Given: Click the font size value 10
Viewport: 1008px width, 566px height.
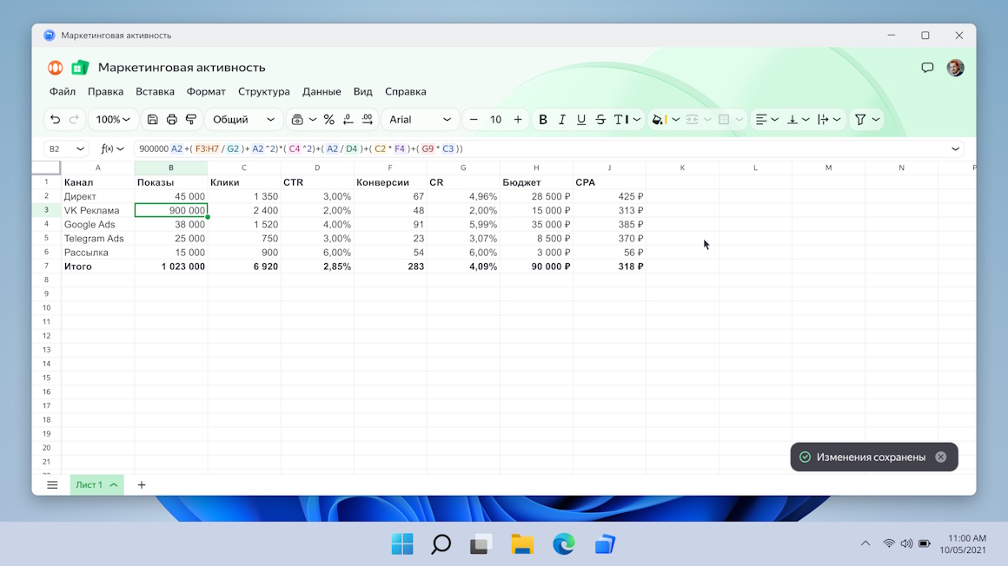Looking at the screenshot, I should pos(495,120).
